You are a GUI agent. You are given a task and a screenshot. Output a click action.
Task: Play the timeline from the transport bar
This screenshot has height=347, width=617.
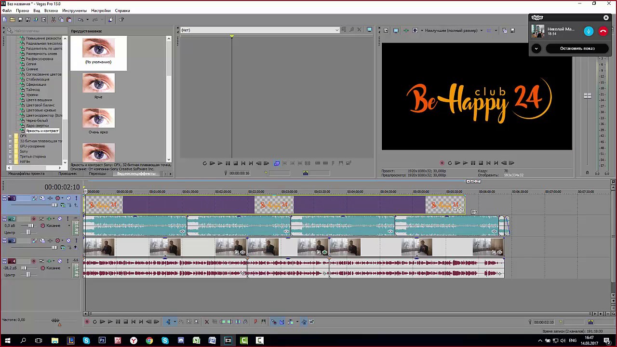[x=110, y=322]
